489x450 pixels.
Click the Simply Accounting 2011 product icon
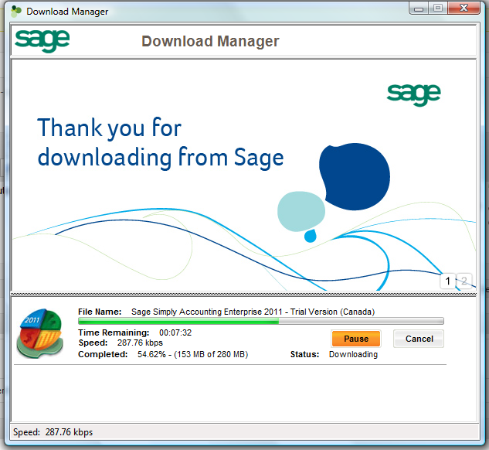pos(40,333)
